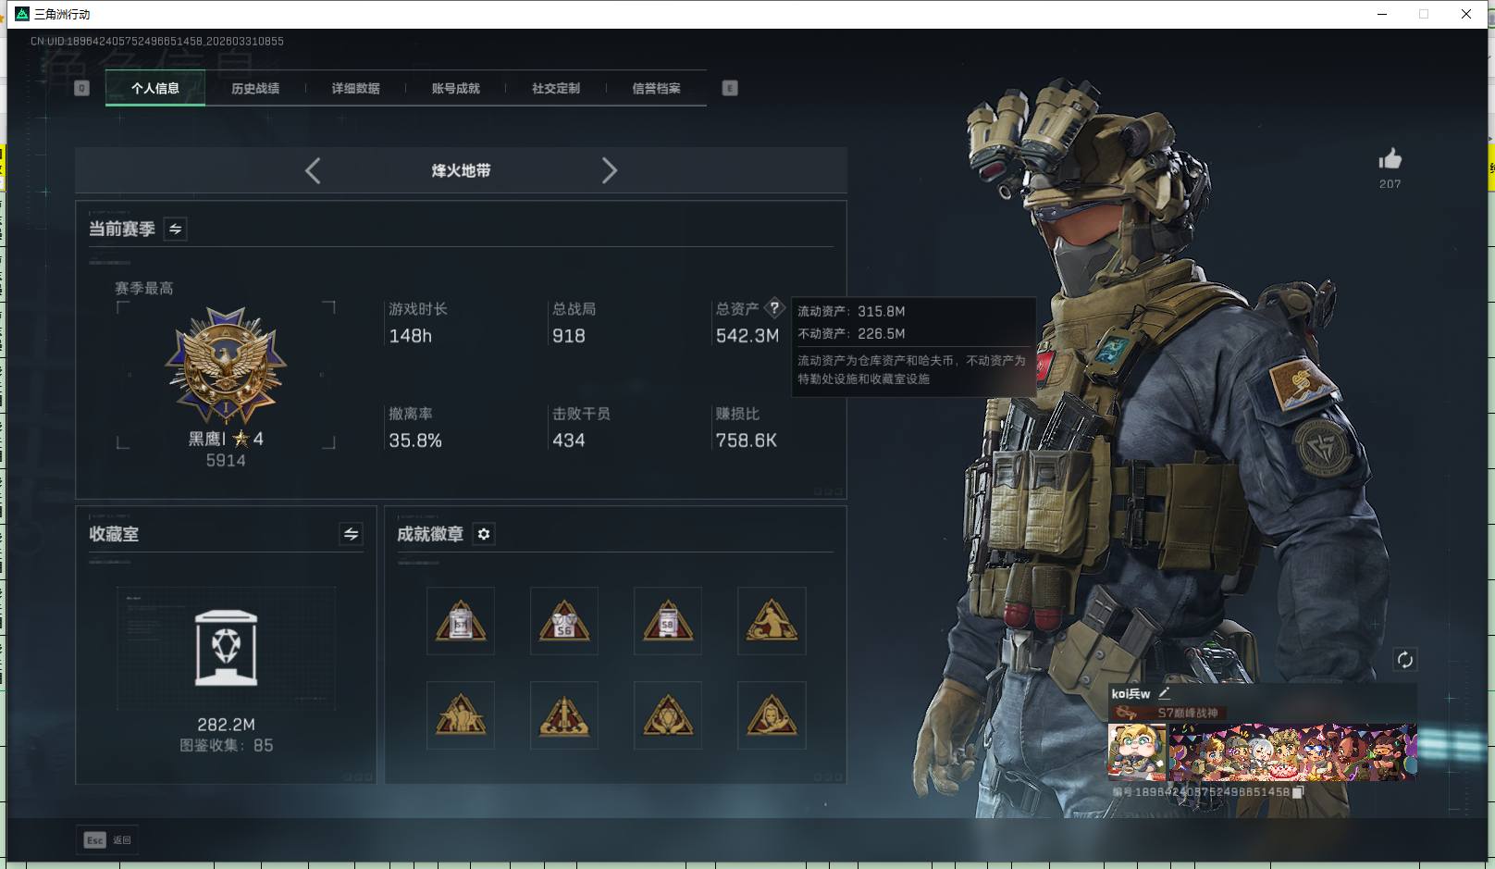The image size is (1495, 869).
Task: Click the 烽火地带 mode title
Action: (x=461, y=170)
